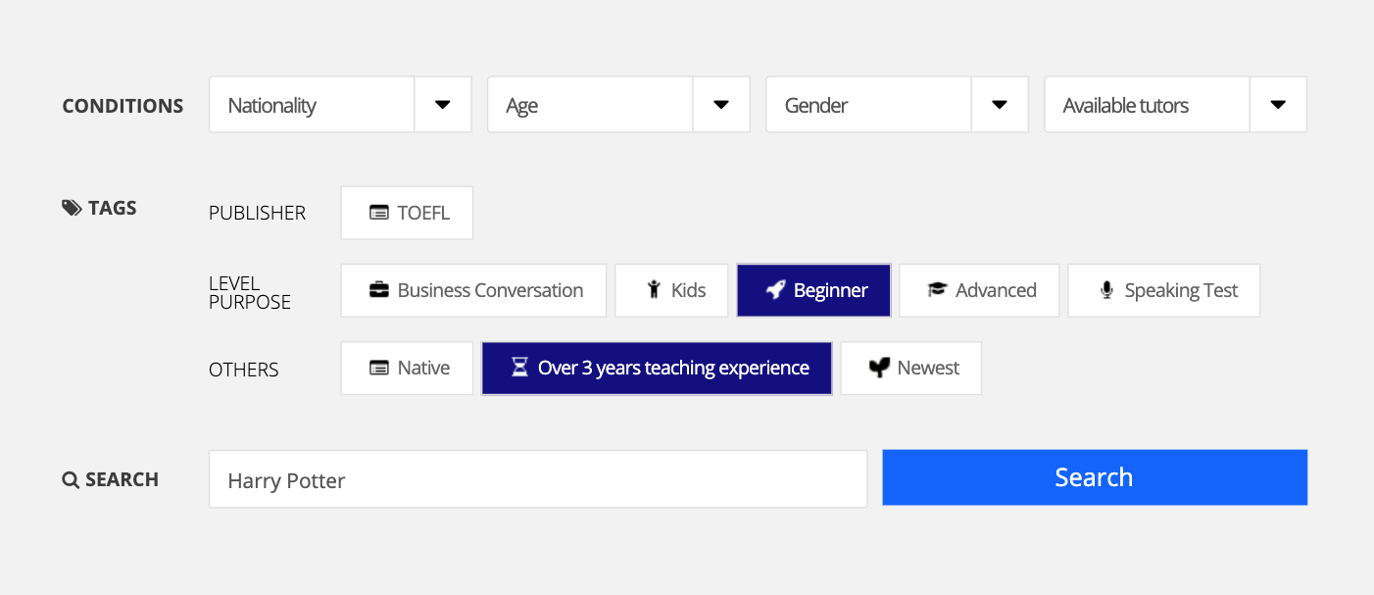Click the hourglass icon on teaching experience tag

[519, 368]
